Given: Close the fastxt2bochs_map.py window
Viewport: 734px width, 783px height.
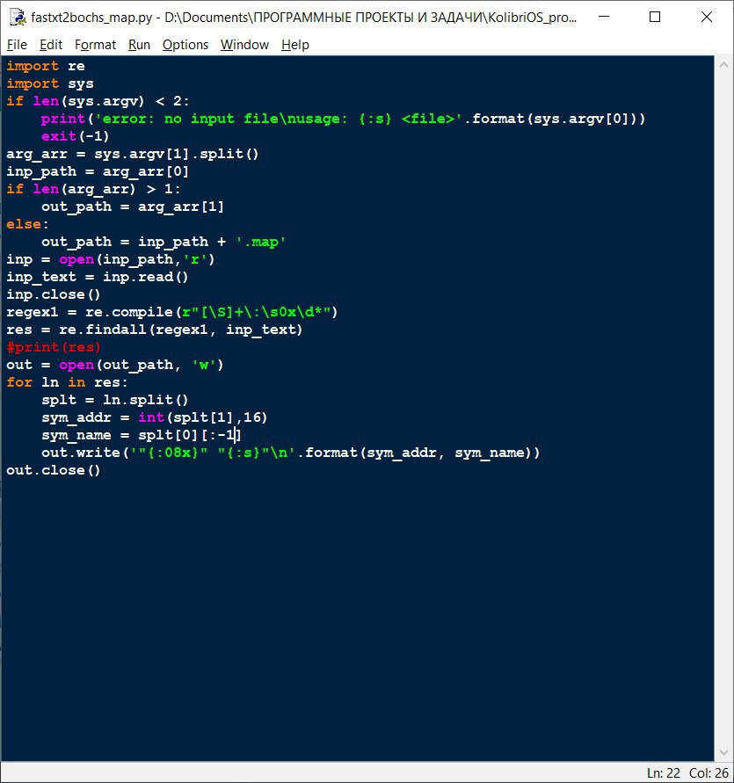Looking at the screenshot, I should pos(707,17).
